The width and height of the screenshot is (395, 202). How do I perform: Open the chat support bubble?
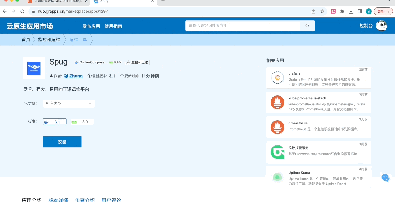(385, 177)
